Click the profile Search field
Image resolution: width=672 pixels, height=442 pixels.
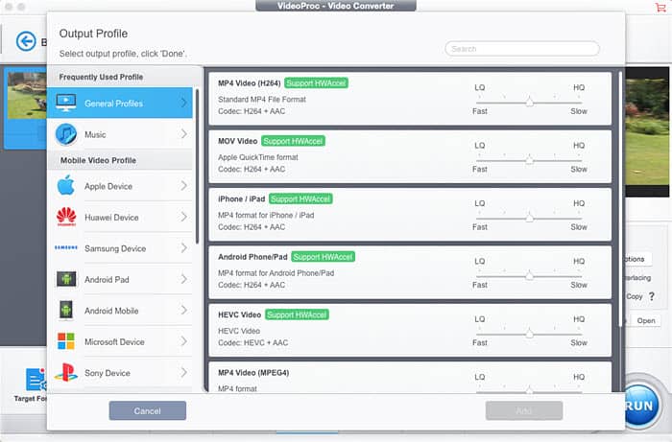522,49
